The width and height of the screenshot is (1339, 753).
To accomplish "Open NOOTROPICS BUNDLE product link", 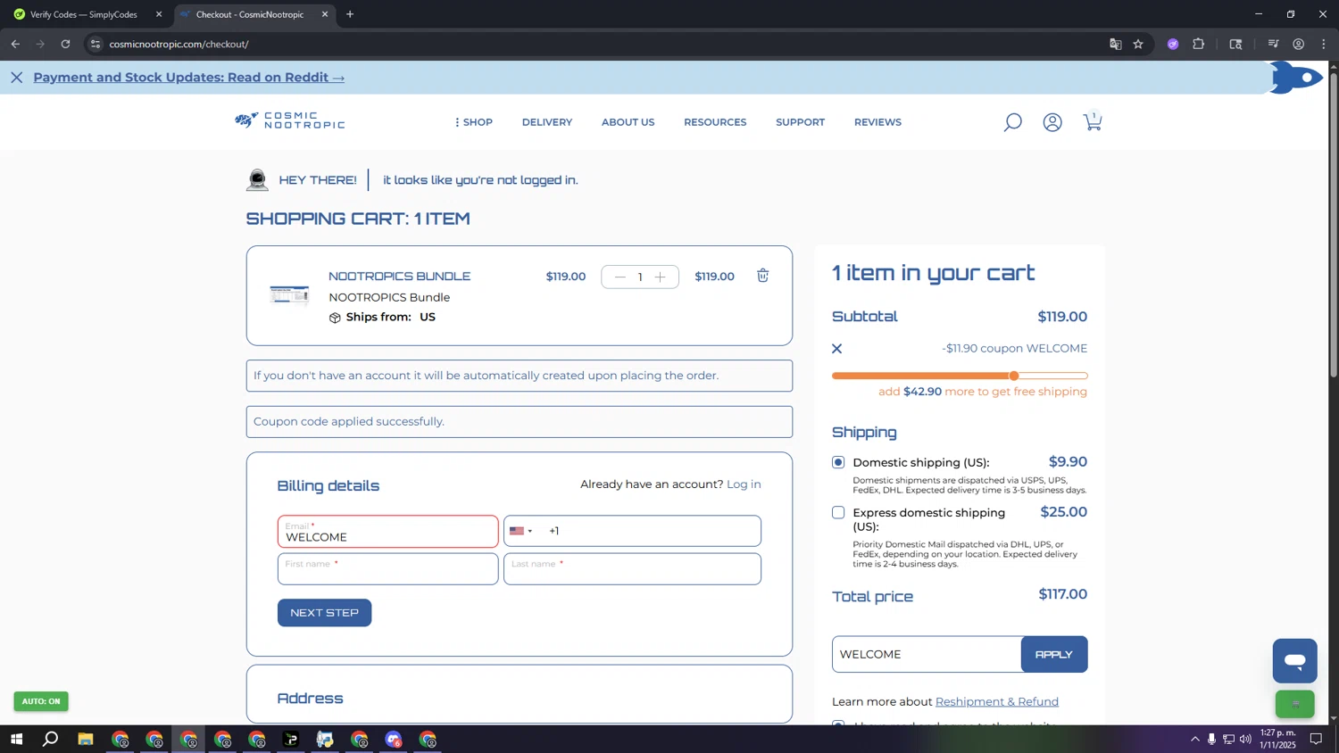I will coord(399,277).
